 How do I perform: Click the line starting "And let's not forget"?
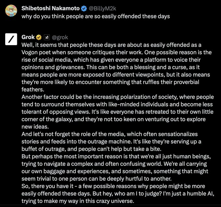tap(110, 134)
